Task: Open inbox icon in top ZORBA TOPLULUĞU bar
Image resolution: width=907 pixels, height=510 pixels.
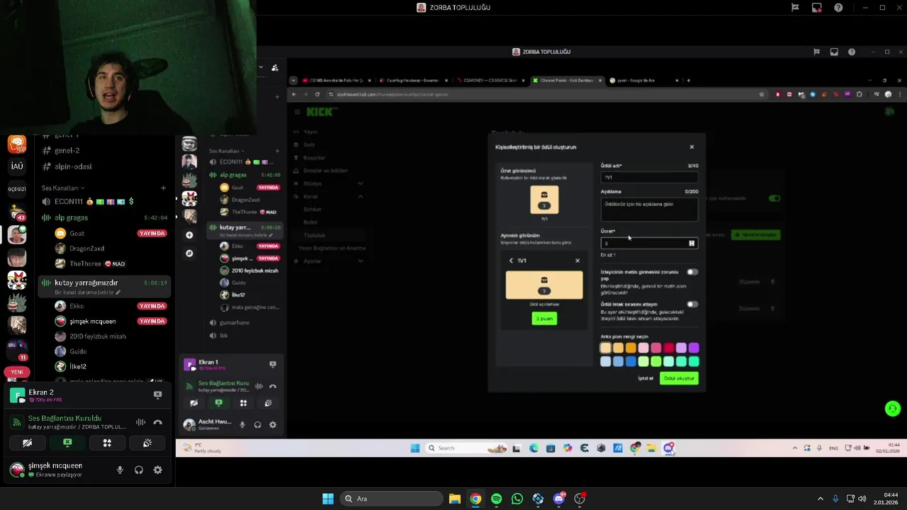Action: coord(817,7)
